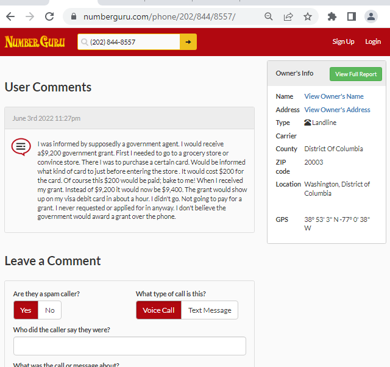Viewport: 390px width, 367px height.
Task: Toggle the browser side panel icon
Action: 352,16
